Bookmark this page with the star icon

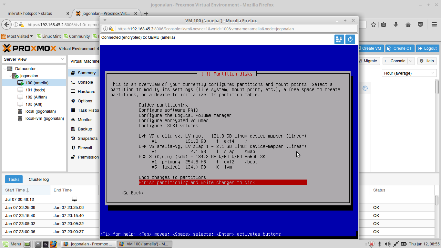374,25
